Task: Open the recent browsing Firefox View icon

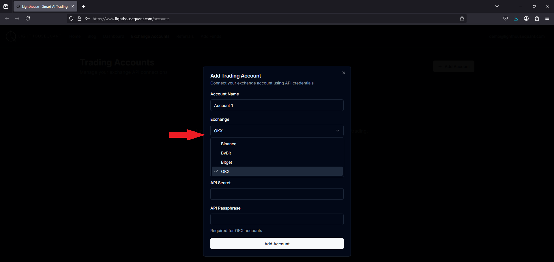Action: pyautogui.click(x=6, y=6)
